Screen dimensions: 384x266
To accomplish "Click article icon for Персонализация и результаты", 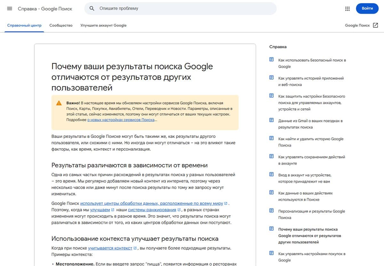I will click(x=271, y=210).
